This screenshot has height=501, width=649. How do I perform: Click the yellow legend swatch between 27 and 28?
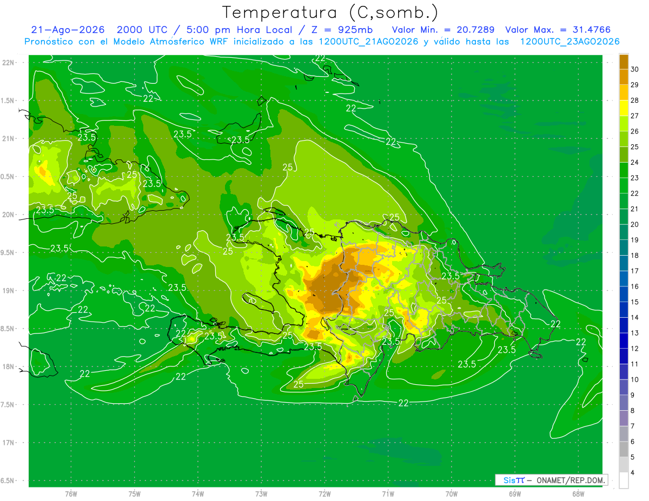click(624, 108)
